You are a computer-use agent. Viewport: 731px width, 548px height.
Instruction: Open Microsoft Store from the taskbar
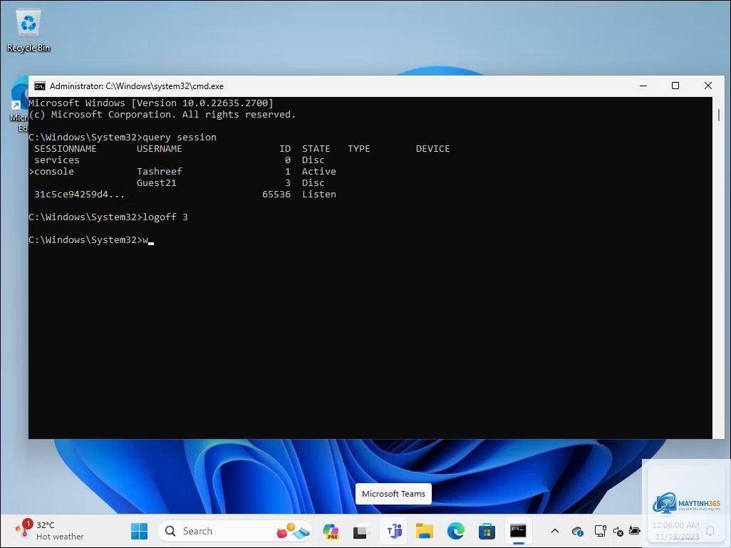tap(487, 531)
